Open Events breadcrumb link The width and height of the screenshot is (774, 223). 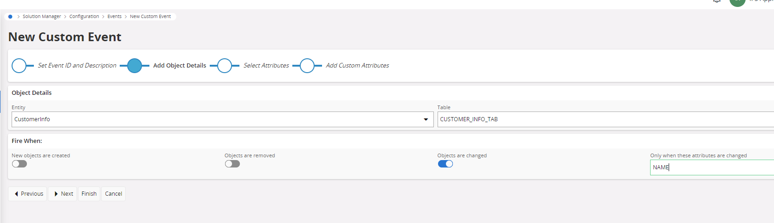[x=115, y=17]
